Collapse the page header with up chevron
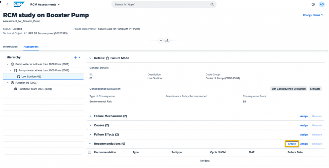329x168 pixels. coord(161,41)
